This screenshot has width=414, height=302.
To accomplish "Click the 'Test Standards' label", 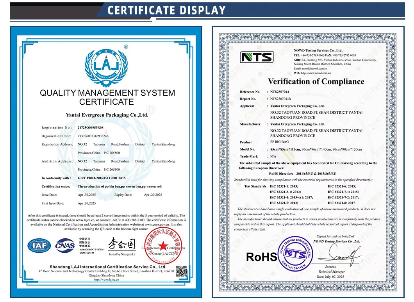I will pyautogui.click(x=255, y=186).
